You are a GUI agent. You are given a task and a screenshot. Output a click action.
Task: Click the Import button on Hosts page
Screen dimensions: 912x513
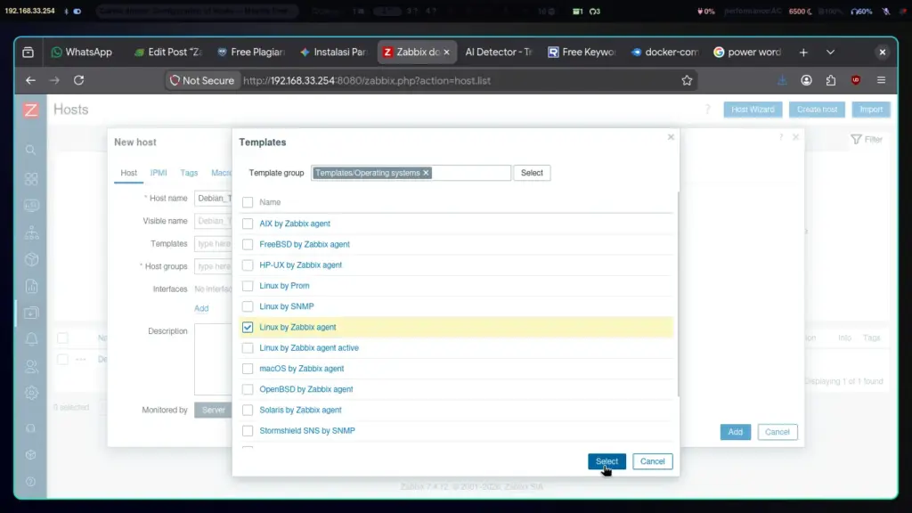click(x=871, y=110)
